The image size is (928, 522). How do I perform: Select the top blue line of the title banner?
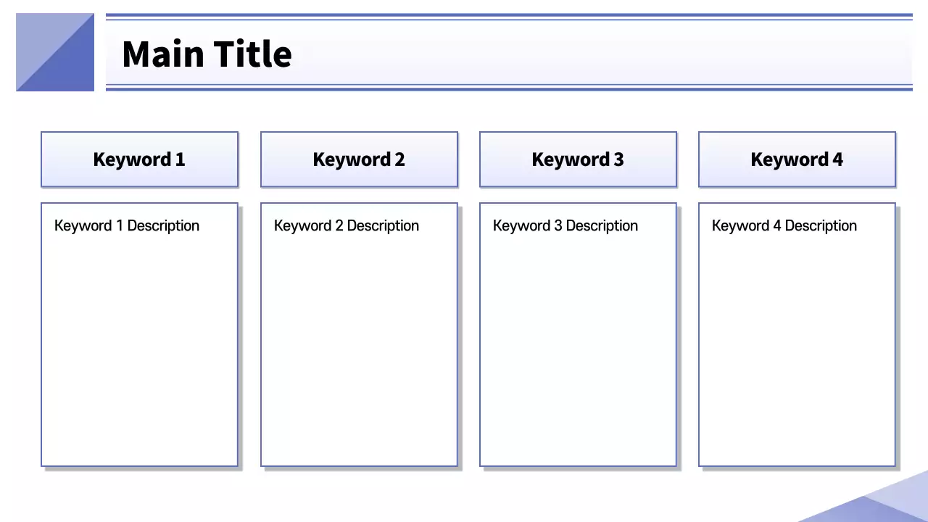507,15
